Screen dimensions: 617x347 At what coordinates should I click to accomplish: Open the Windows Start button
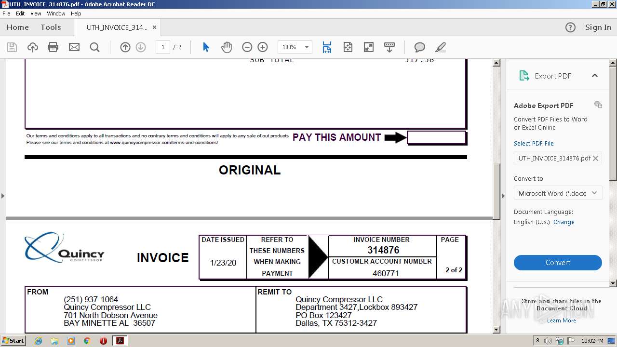click(13, 340)
